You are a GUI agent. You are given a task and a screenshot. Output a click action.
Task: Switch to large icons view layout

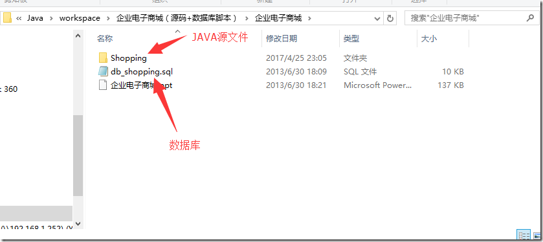(537, 236)
